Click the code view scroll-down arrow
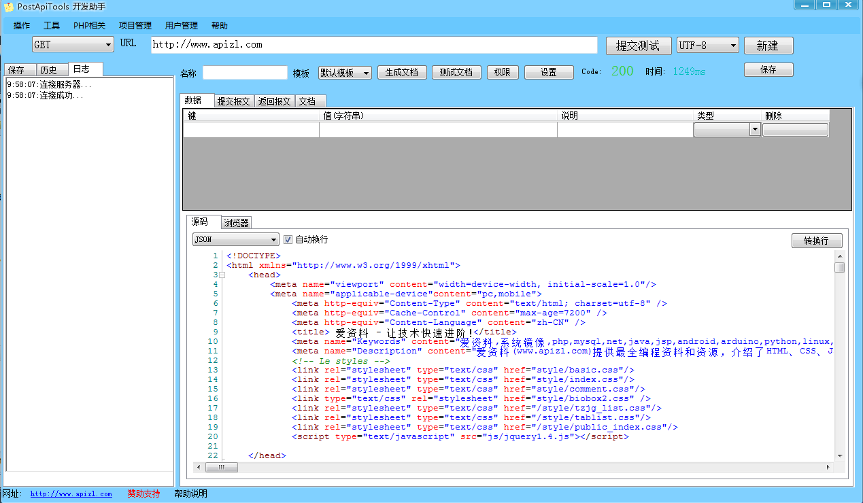Viewport: 863px width, 503px height. [840, 456]
